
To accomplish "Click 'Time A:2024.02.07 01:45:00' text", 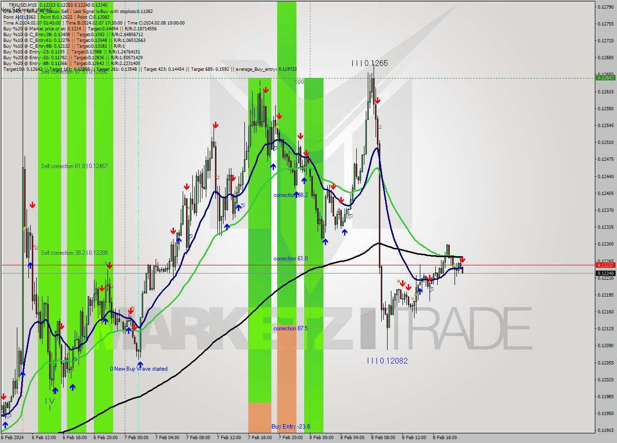I will coord(32,23).
